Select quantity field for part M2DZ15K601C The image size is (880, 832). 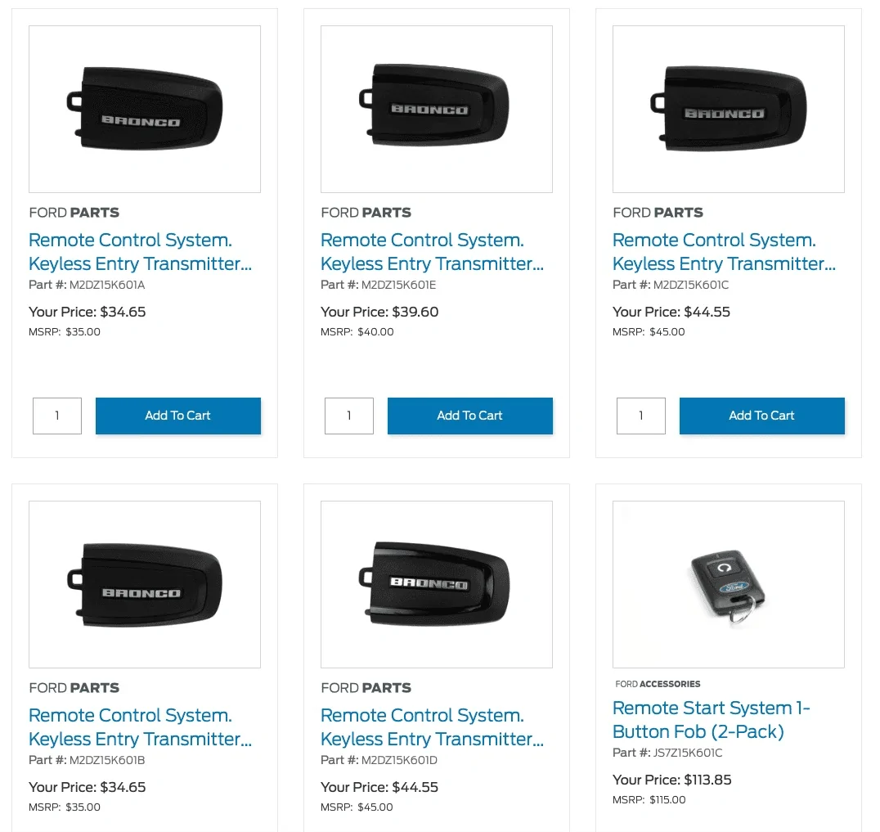coord(641,416)
